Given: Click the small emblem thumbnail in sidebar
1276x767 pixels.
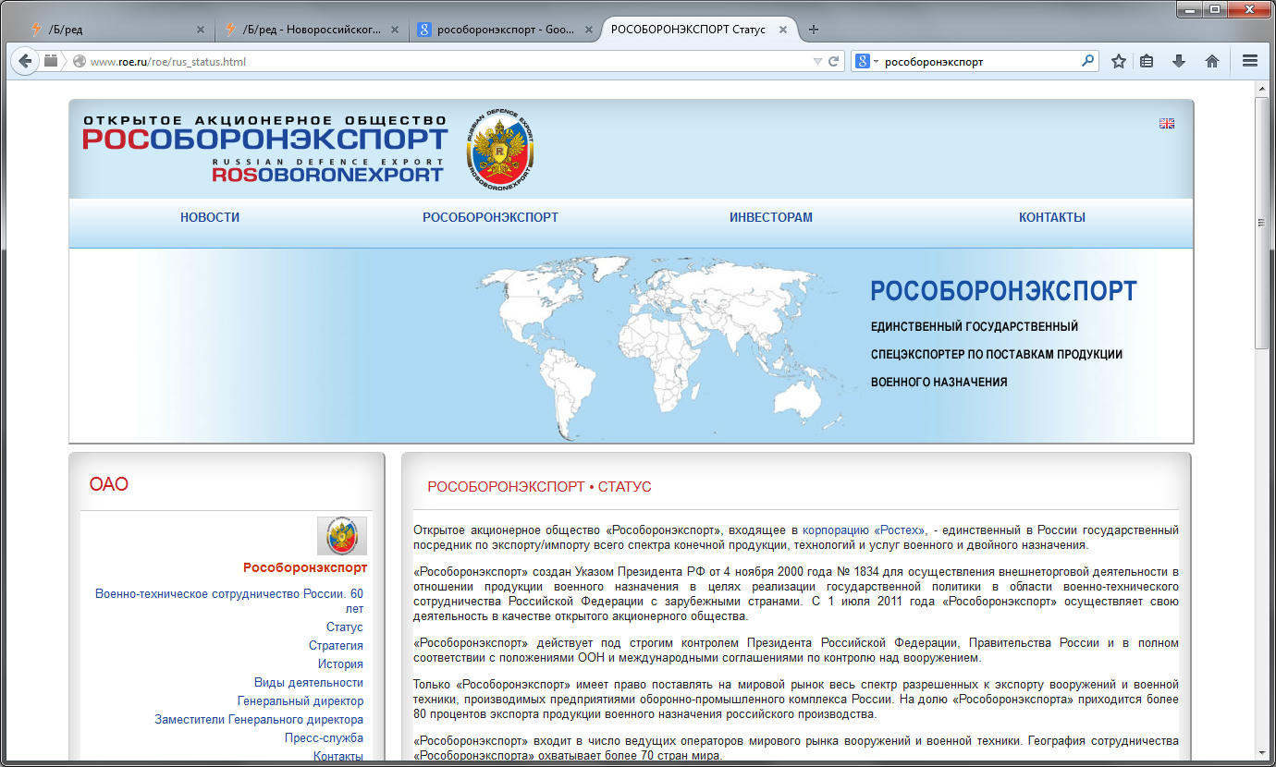Looking at the screenshot, I should pyautogui.click(x=342, y=536).
